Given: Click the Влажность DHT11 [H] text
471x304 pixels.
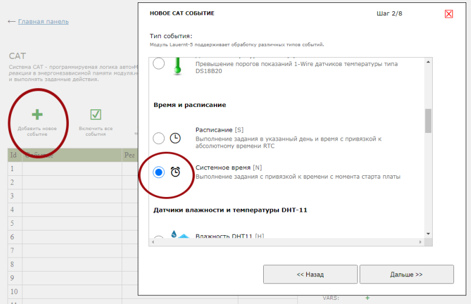Looking at the screenshot, I should [x=230, y=236].
